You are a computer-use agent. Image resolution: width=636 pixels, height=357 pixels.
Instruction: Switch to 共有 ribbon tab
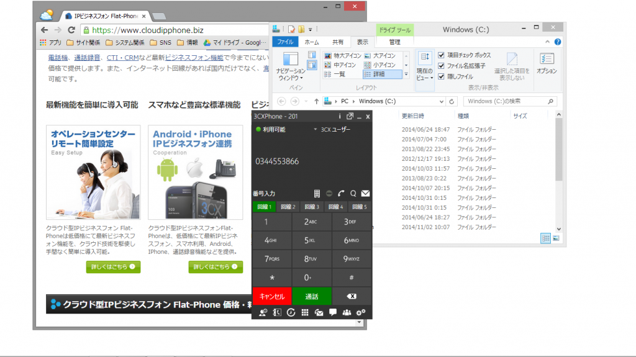point(338,42)
